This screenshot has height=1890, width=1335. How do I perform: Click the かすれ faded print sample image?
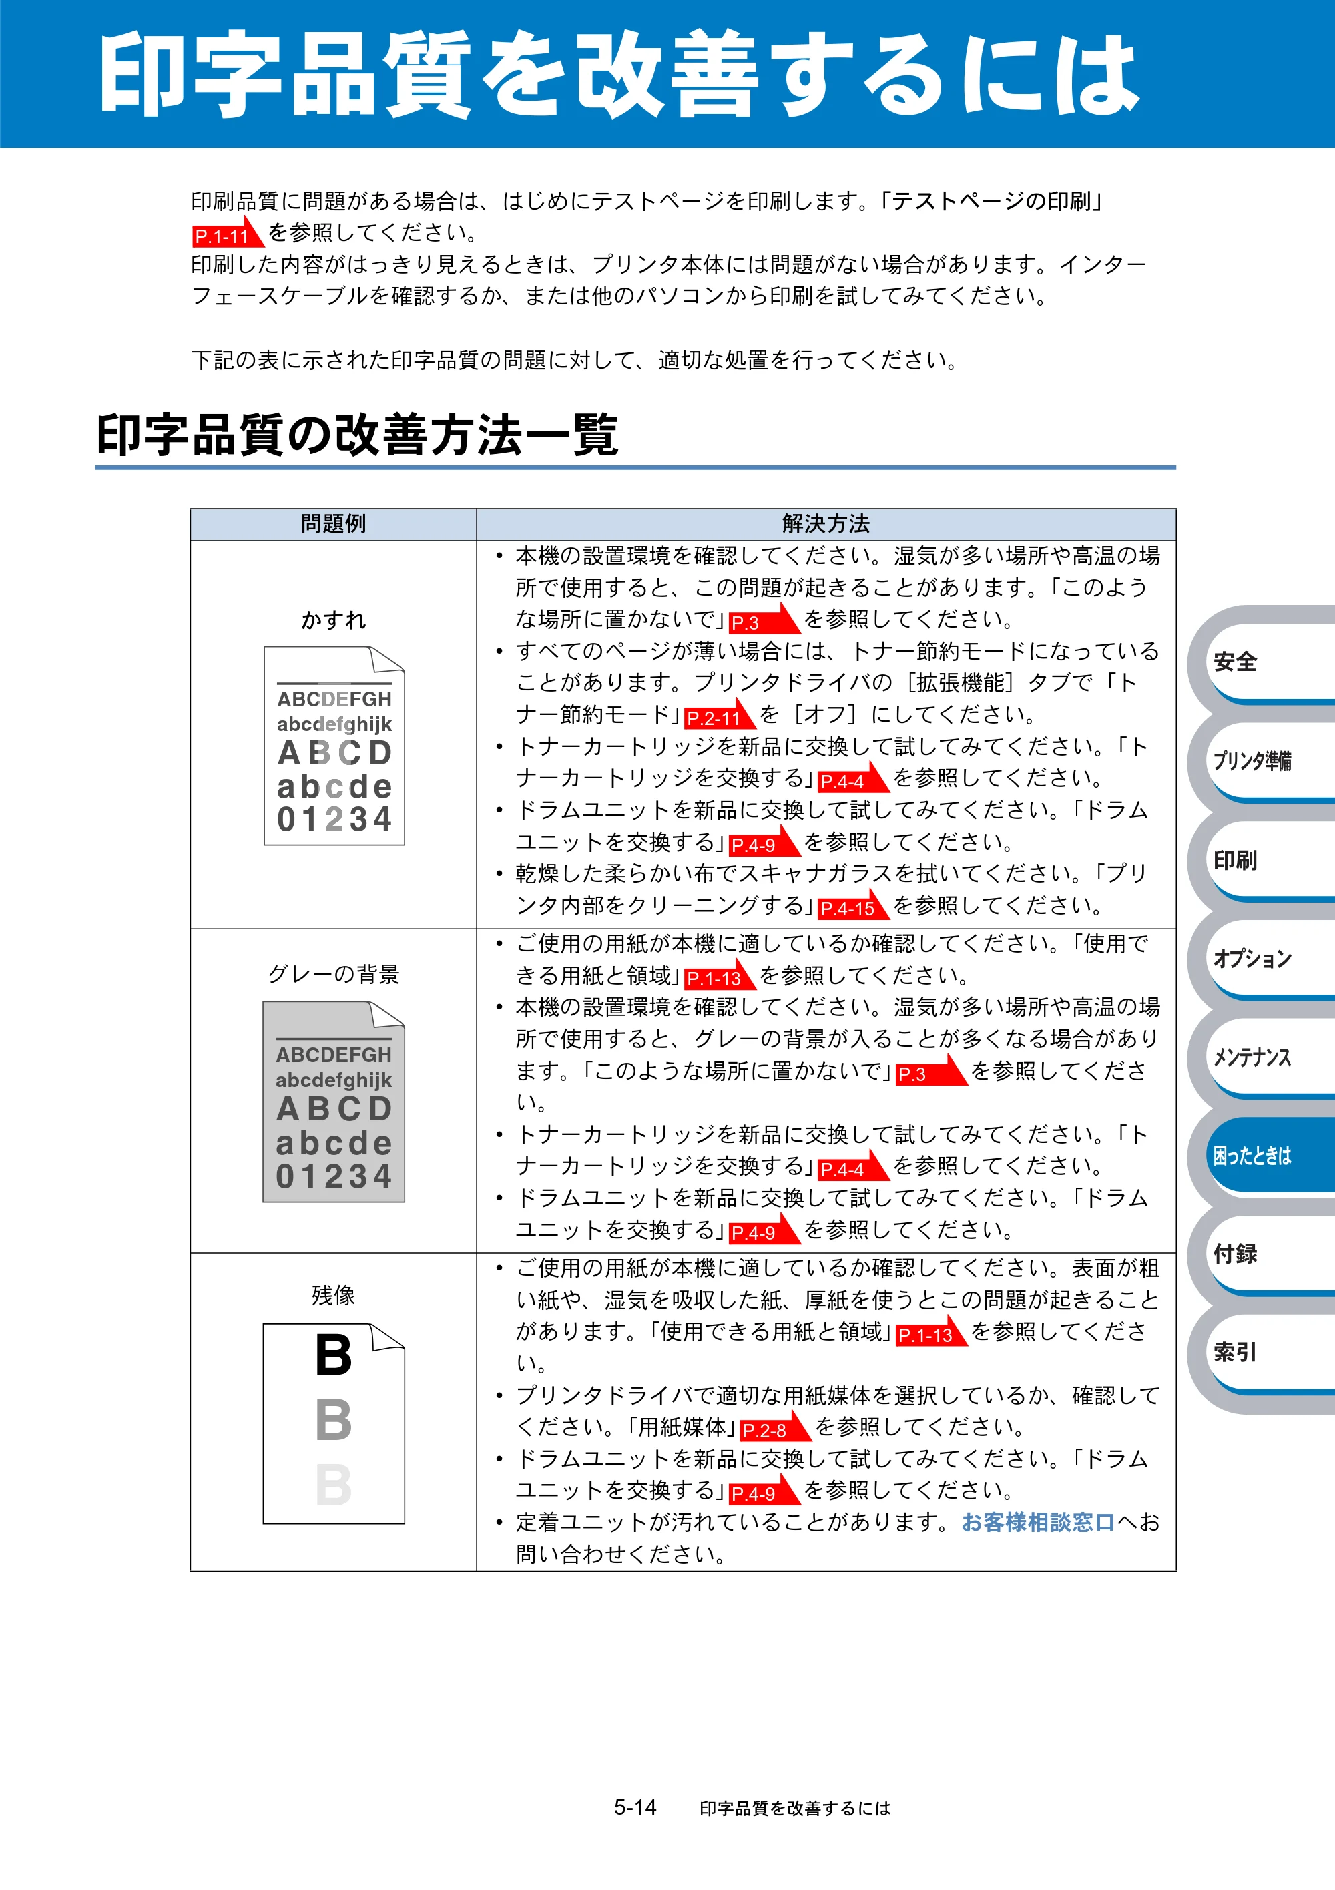334,746
